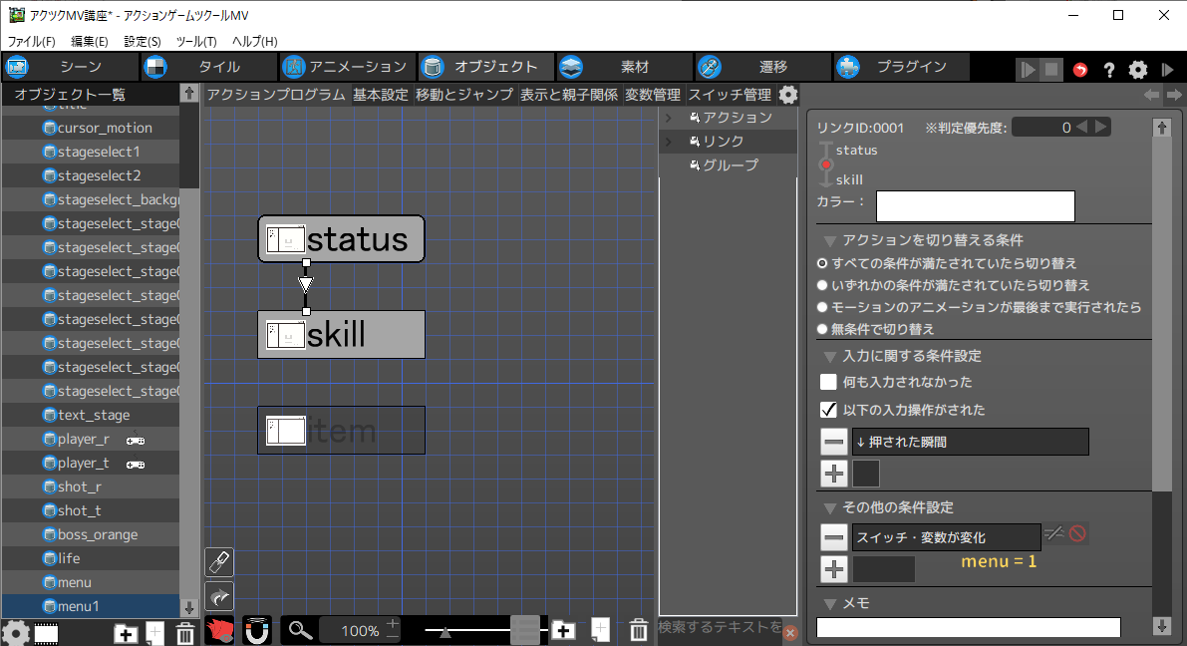Screen dimensions: 1187x646
Task: Click the カラー color swatch field
Action: [x=975, y=205]
